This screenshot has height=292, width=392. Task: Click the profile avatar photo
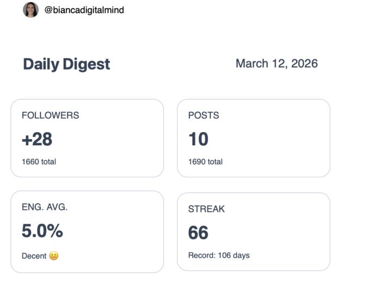(x=30, y=10)
